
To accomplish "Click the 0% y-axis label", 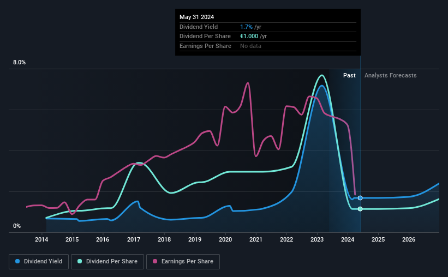I will (17, 226).
